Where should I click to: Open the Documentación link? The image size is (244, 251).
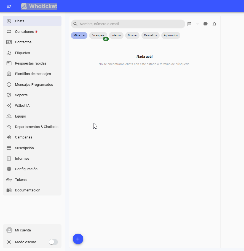pos(32,190)
